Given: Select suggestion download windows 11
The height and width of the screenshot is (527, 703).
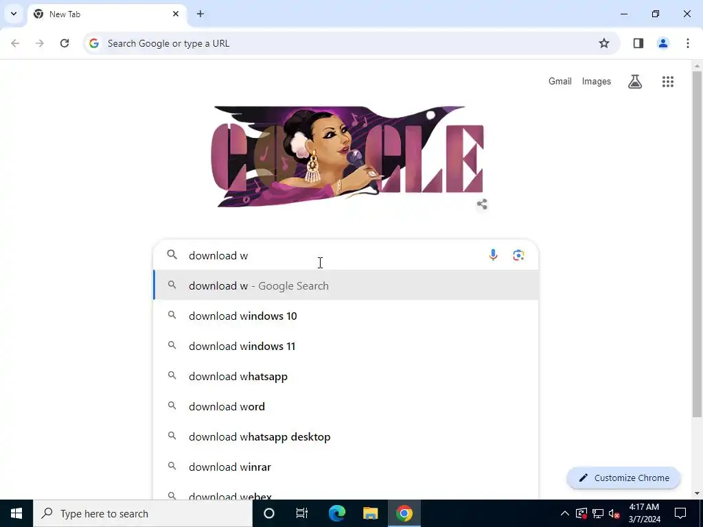Looking at the screenshot, I should (346, 346).
